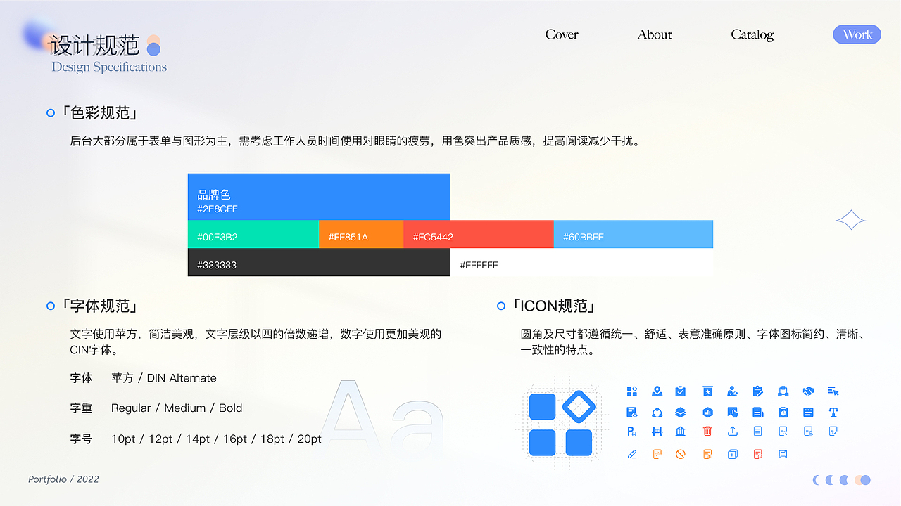Select the handshake icon
901x506 pixels.
[808, 391]
